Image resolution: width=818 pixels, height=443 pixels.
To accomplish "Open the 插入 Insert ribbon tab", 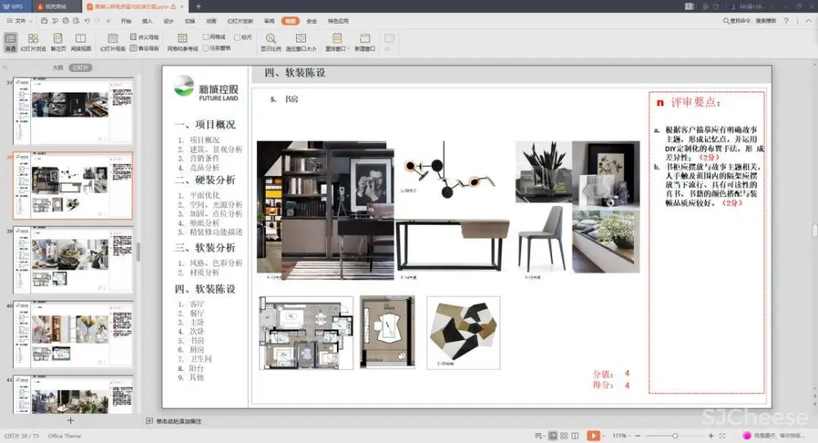I will click(147, 20).
